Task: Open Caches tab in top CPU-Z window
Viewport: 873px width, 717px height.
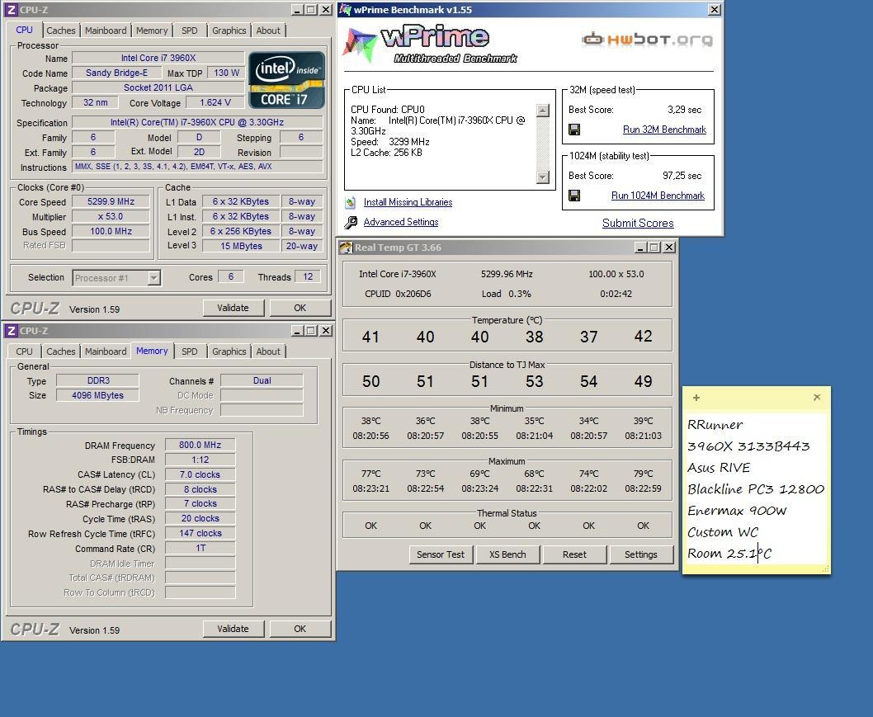Action: pyautogui.click(x=61, y=31)
